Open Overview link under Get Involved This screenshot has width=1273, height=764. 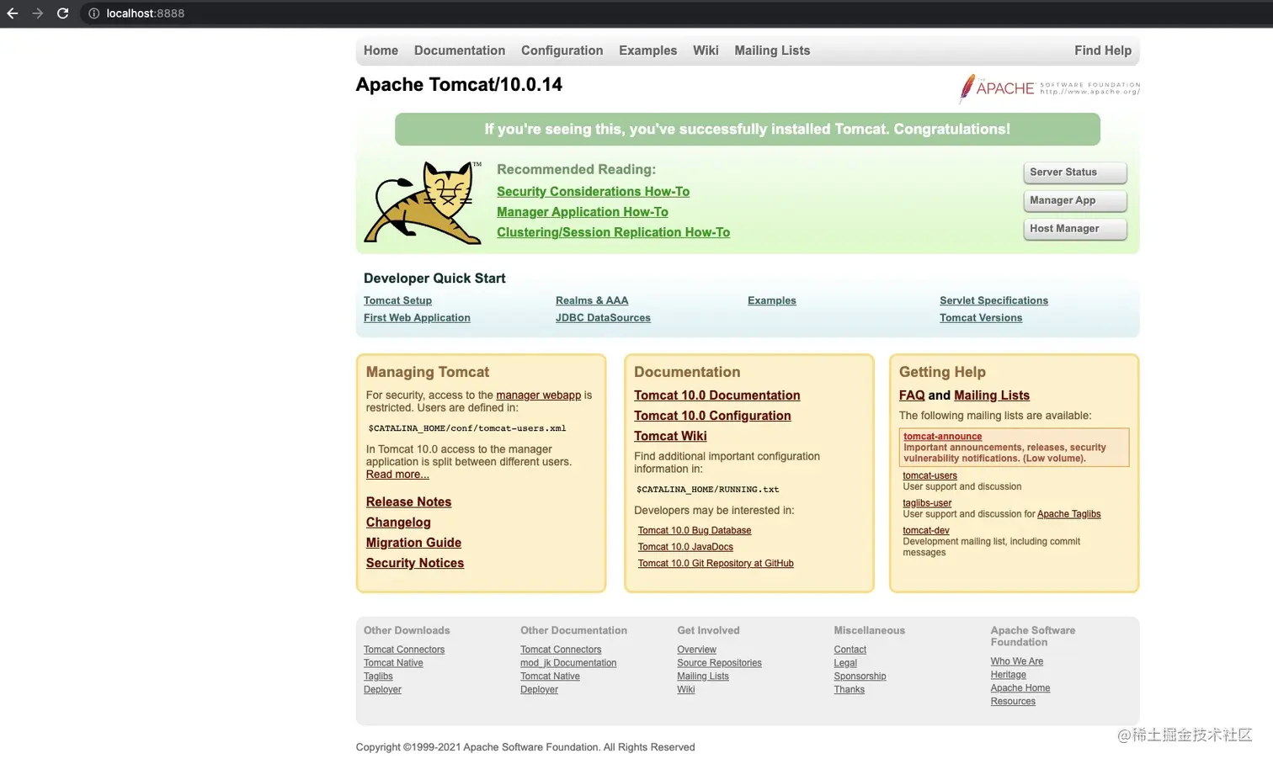pos(696,650)
